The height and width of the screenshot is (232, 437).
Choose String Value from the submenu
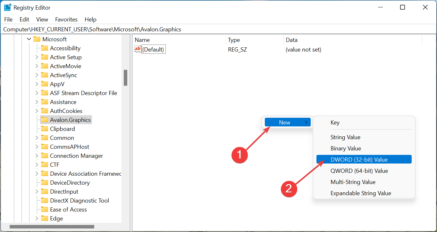(364, 137)
